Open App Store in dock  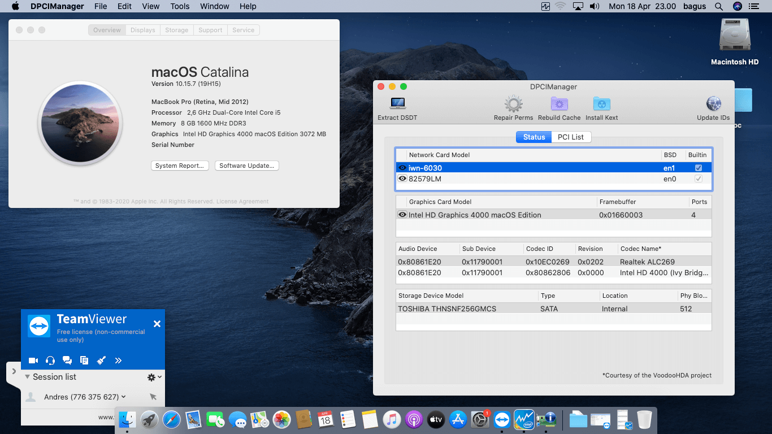pos(458,419)
